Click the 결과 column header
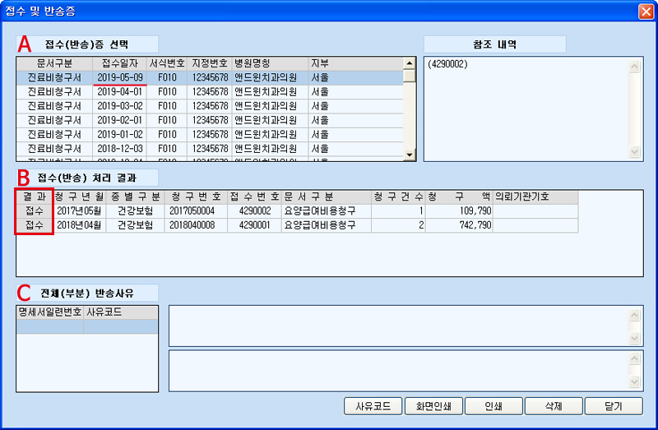Viewport: 658px width, 430px height. click(x=35, y=197)
